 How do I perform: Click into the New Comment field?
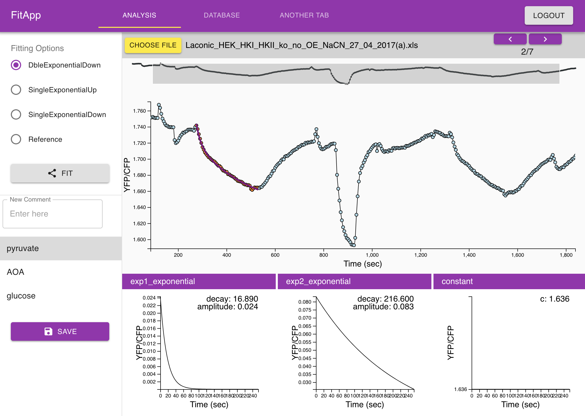[53, 214]
